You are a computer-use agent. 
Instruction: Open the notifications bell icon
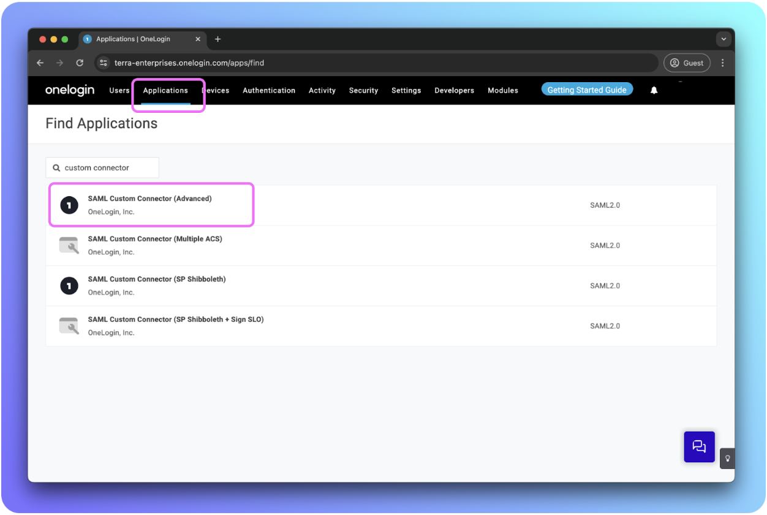654,90
